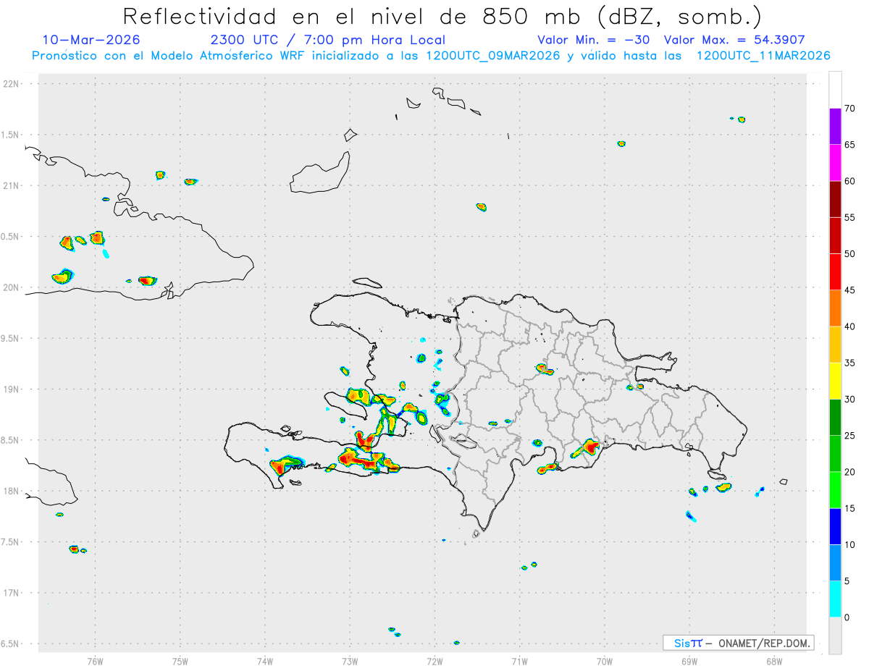Click the Great Inagua island outline
The height and width of the screenshot is (671, 869).
(x=320, y=172)
